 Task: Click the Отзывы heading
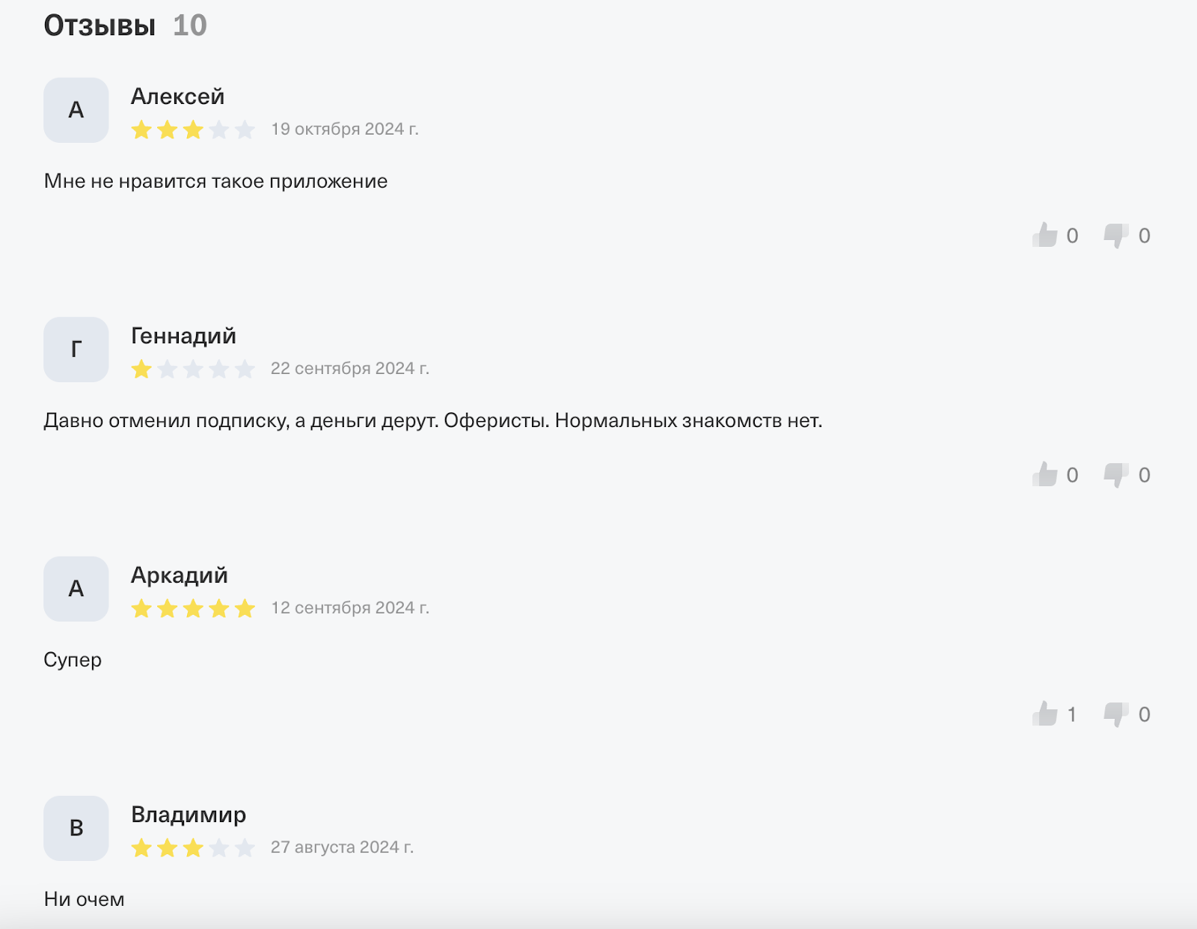pos(100,25)
